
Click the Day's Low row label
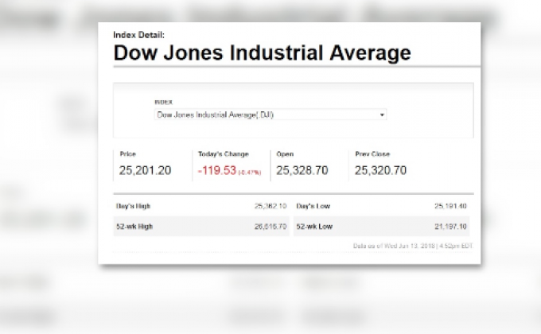click(x=313, y=206)
